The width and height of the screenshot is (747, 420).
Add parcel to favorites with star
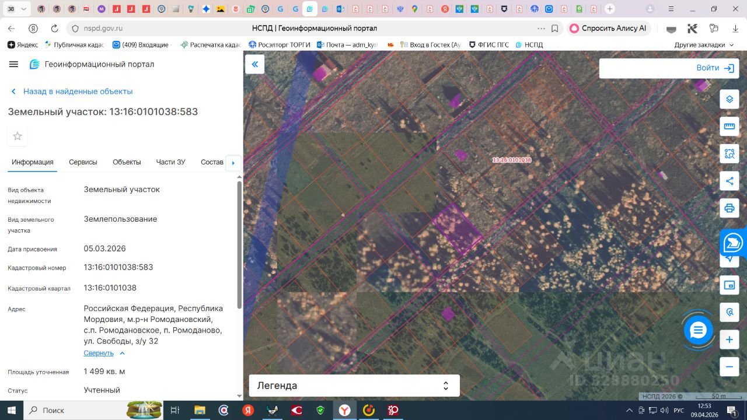(x=18, y=136)
